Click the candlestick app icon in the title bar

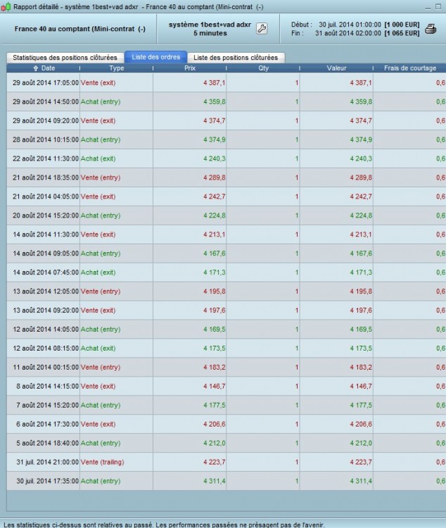click(x=6, y=7)
